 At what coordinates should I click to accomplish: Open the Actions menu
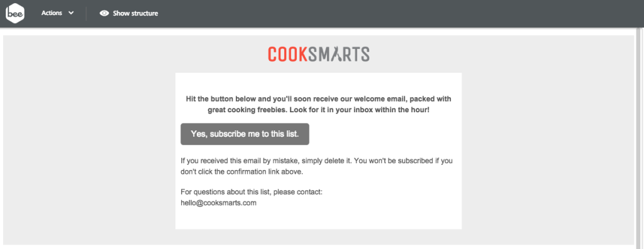point(57,13)
